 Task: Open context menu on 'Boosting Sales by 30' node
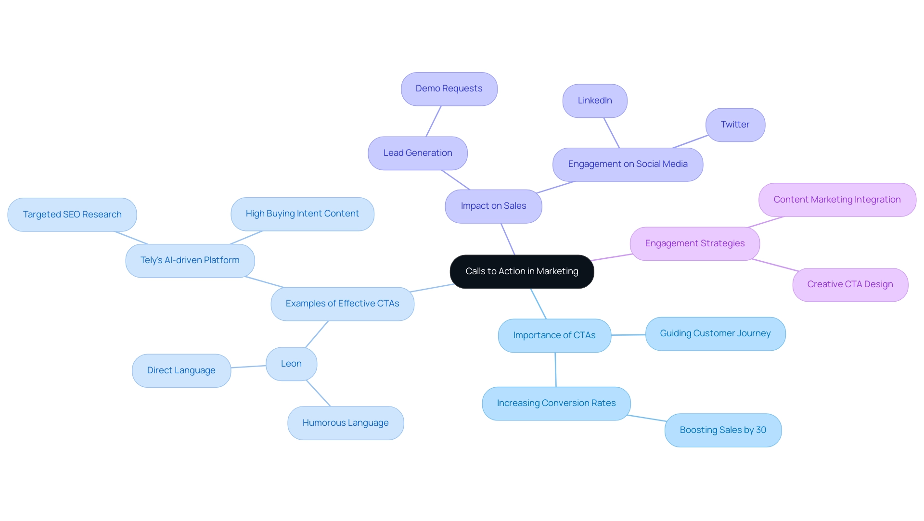point(723,430)
